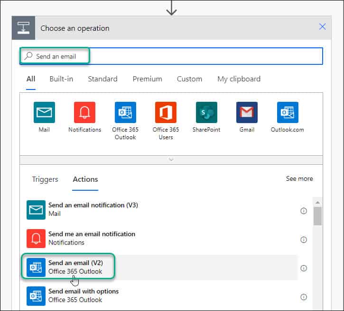The height and width of the screenshot is (311, 344).
Task: Show info for Send an email (V2)
Action: click(304, 268)
